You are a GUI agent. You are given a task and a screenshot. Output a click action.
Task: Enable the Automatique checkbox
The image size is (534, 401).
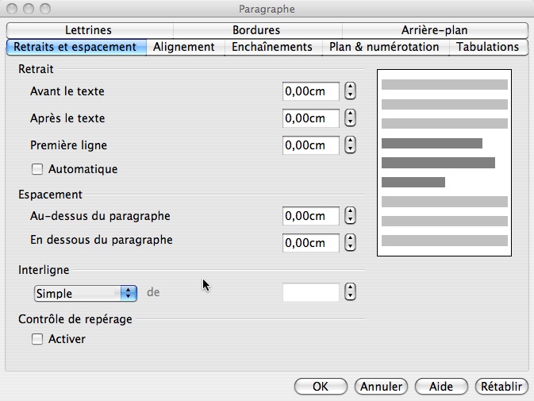pos(37,169)
